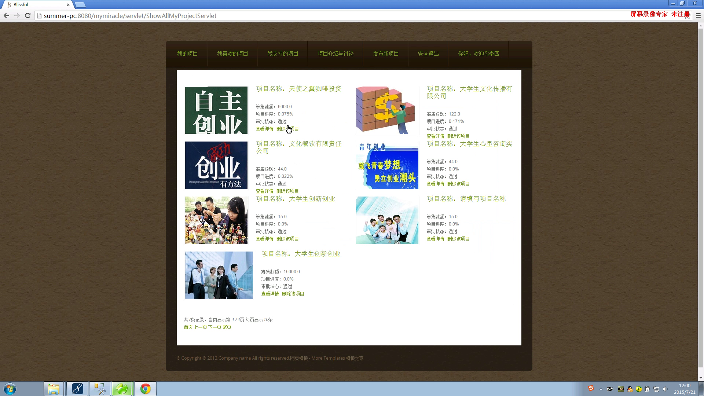Open the network tray icon
The width and height of the screenshot is (704, 396).
point(656,389)
